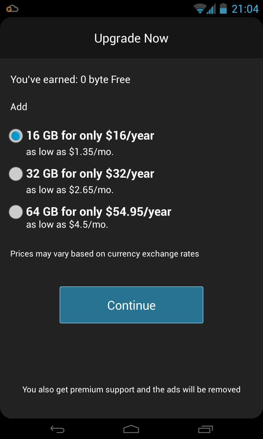Tap the "as low as $1.35/mo." subtext
Screen dimensions: 263x439
pyautogui.click(x=70, y=152)
